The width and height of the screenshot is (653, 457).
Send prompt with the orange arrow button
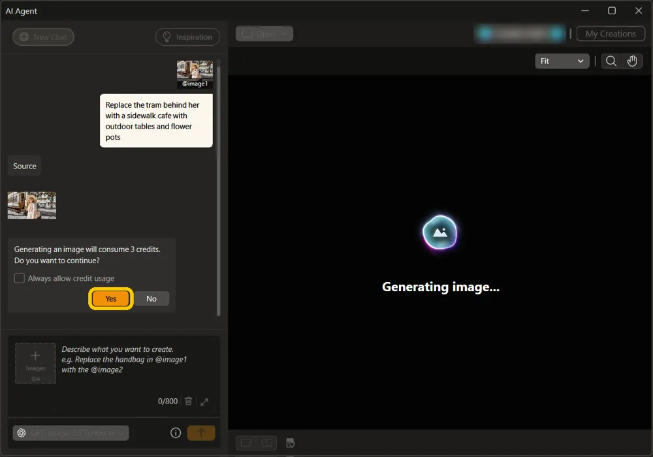pyautogui.click(x=201, y=433)
